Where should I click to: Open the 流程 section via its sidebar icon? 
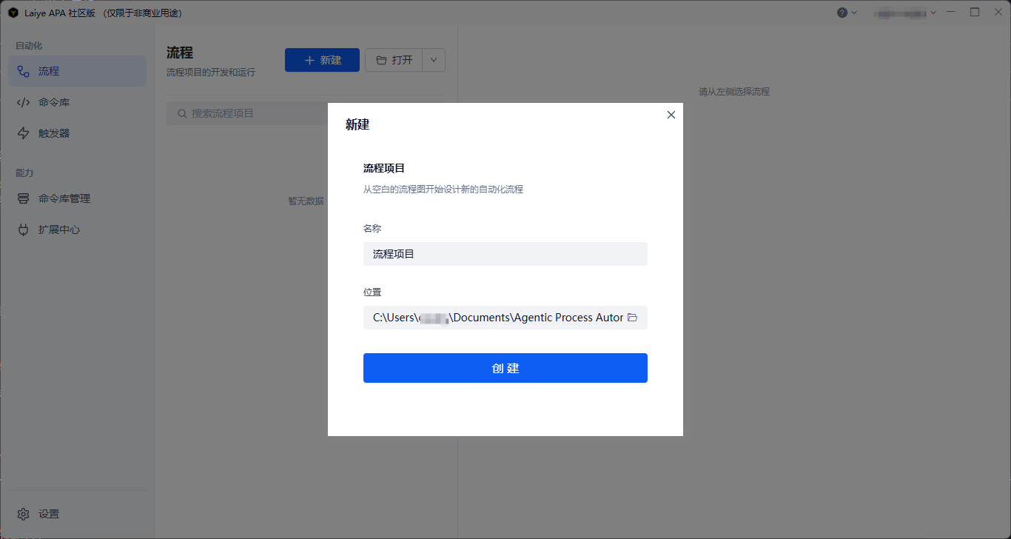click(24, 71)
